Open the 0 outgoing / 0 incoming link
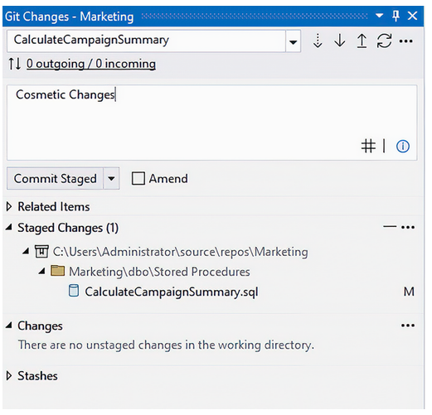Screen dimensions: 432x415 click(91, 64)
